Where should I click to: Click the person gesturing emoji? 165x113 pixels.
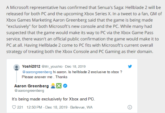[x=53, y=86]
